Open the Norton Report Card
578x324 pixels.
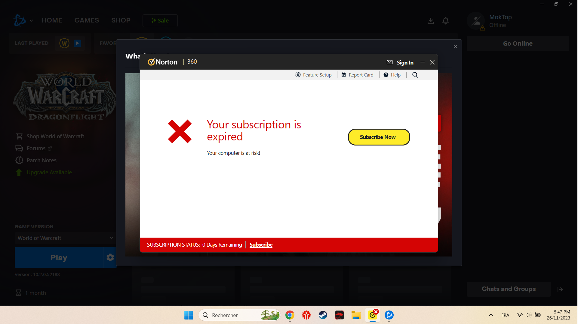[358, 75]
